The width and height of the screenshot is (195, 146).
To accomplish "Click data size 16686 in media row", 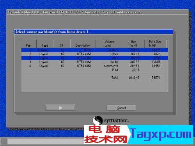I will pyautogui.click(x=156, y=62).
